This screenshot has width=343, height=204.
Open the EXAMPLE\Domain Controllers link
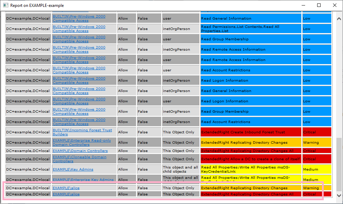(80, 151)
